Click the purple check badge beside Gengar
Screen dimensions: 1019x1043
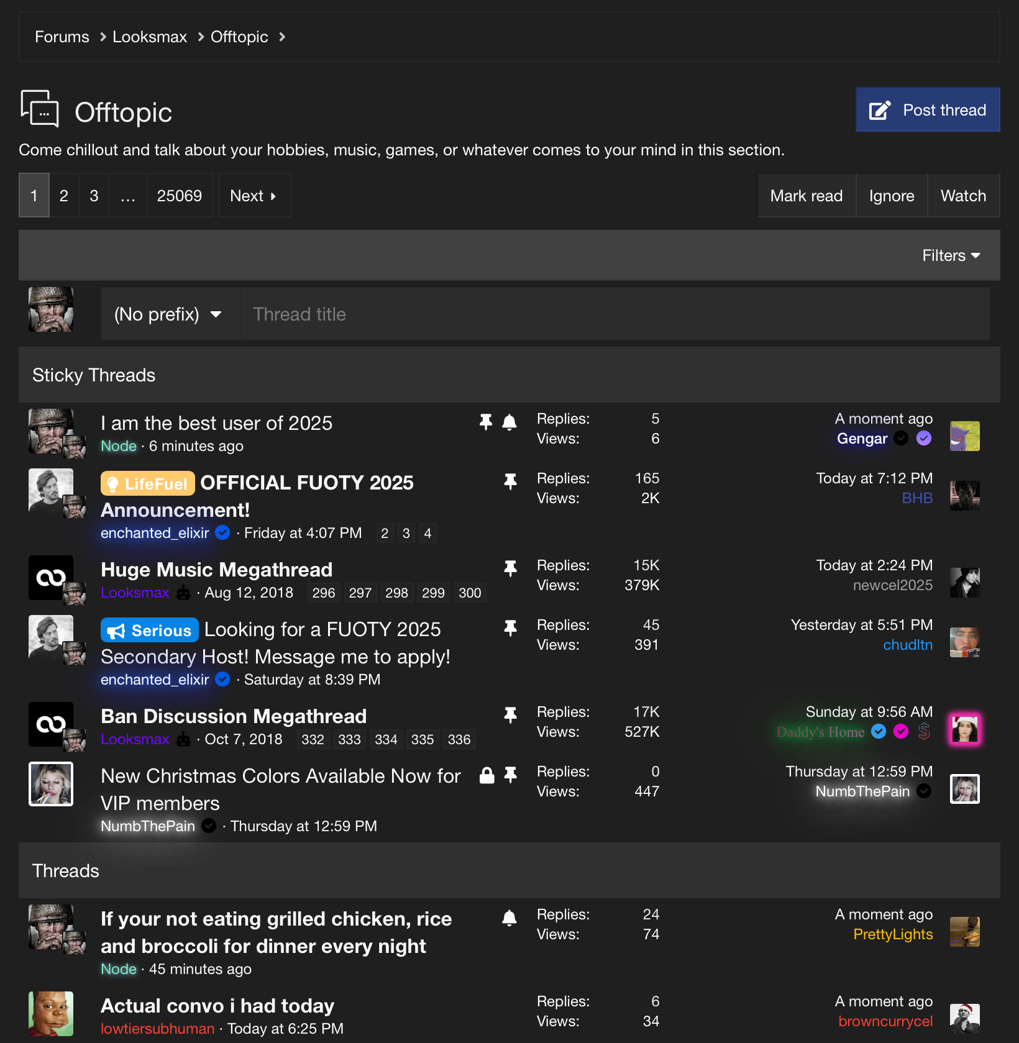tap(924, 439)
